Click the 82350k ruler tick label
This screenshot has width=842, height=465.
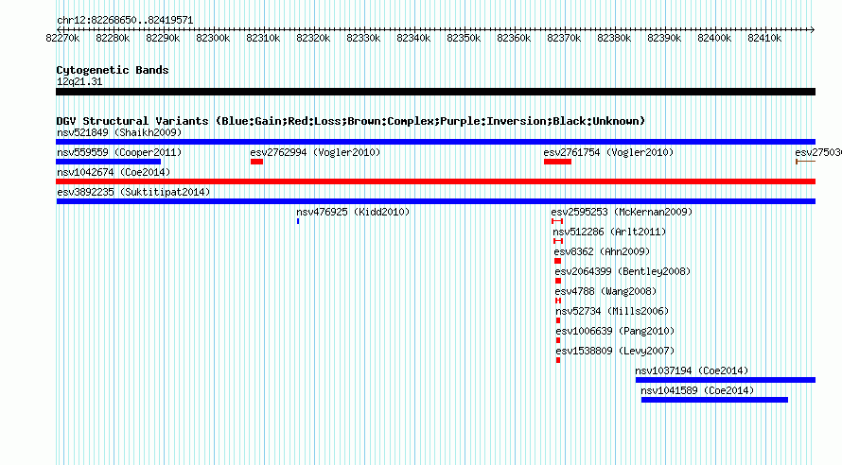click(464, 38)
